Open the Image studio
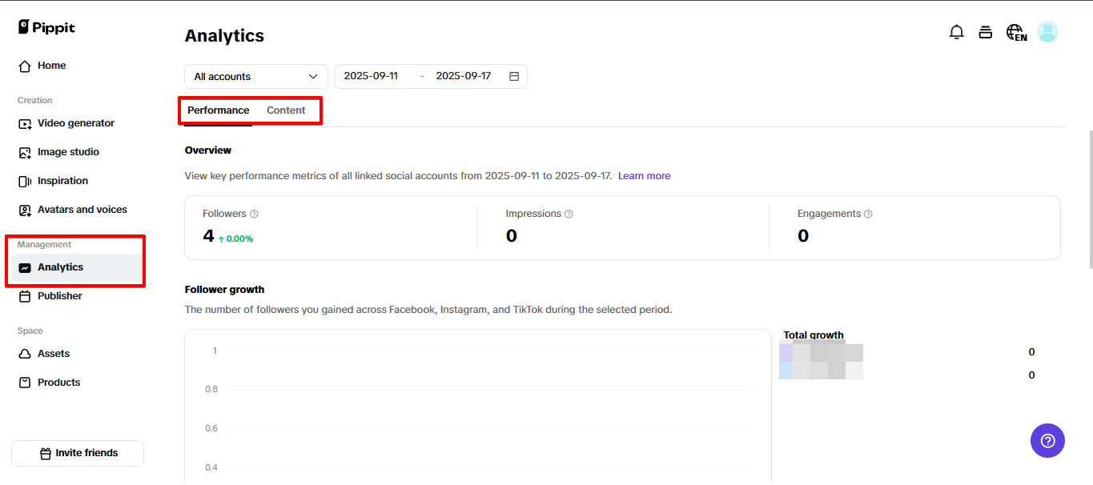The width and height of the screenshot is (1093, 485). [68, 151]
